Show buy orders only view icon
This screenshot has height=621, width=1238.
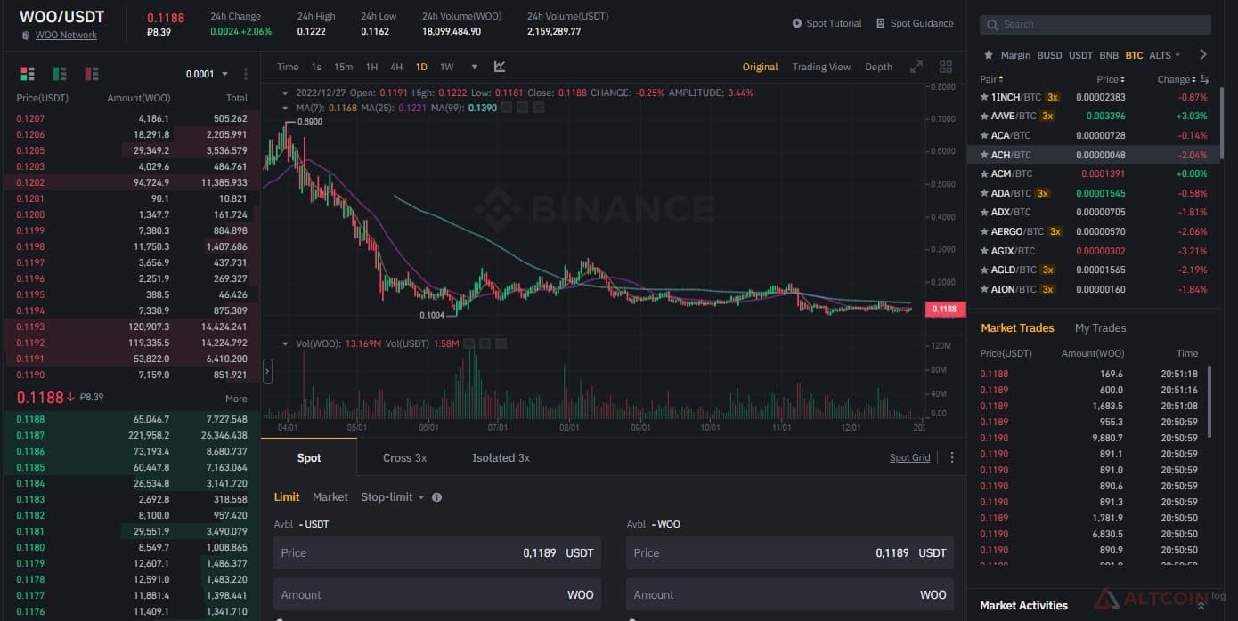(60, 74)
